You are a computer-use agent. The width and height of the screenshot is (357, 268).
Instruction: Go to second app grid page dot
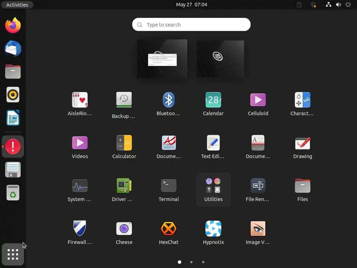click(191, 262)
